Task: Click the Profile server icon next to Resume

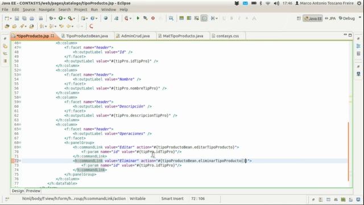Action: coord(146,18)
